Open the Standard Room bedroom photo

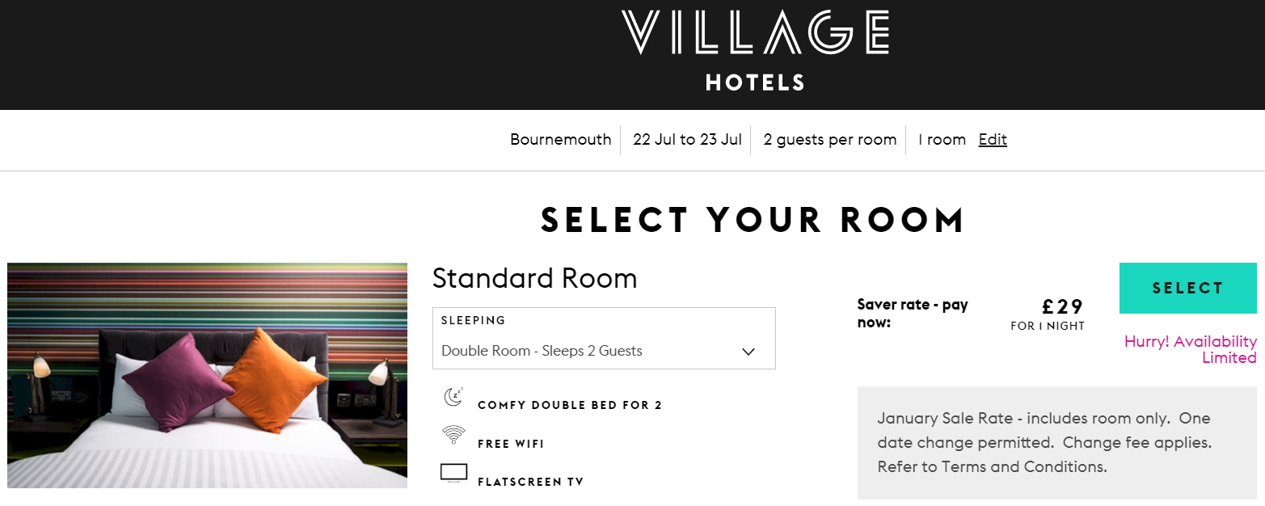pyautogui.click(x=207, y=375)
